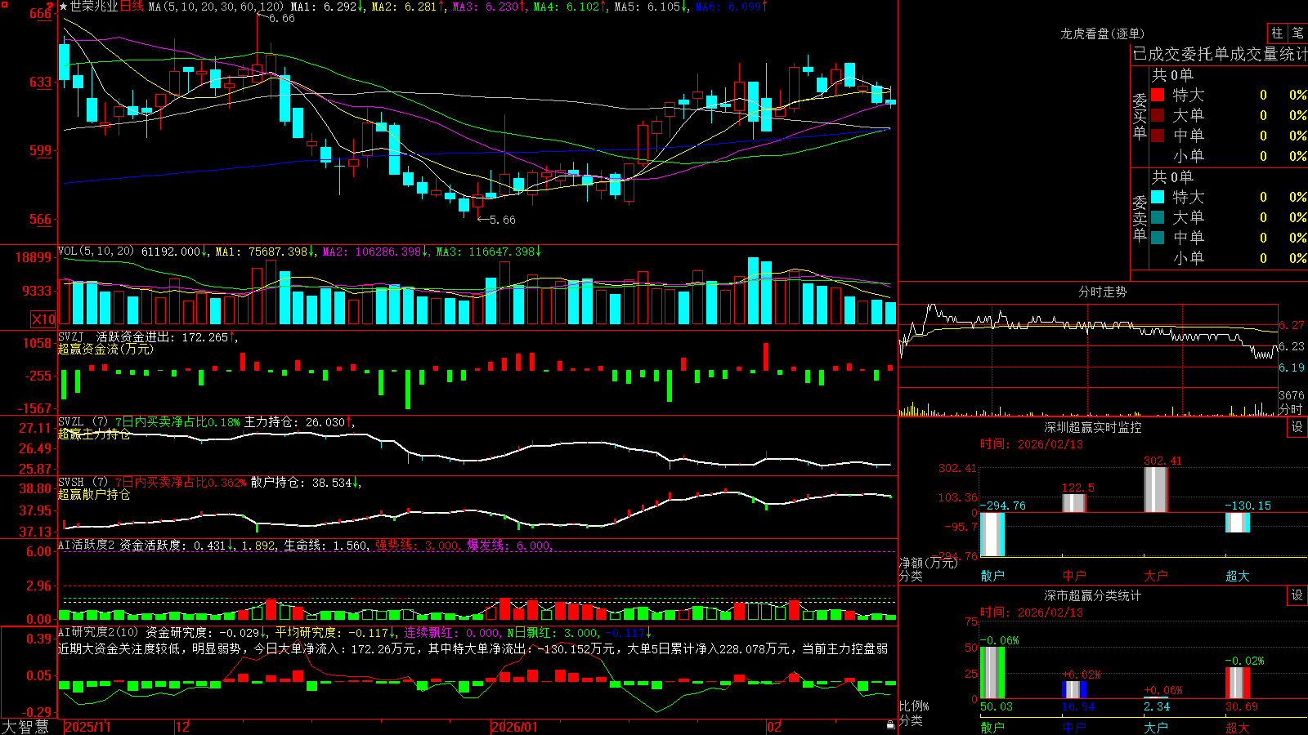The height and width of the screenshot is (735, 1308).
Task: Switch to 笔 tick view
Action: [1297, 33]
